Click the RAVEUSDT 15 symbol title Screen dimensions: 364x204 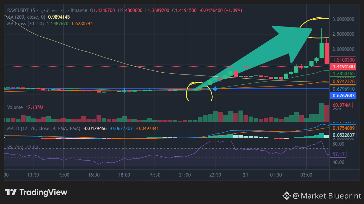21,10
